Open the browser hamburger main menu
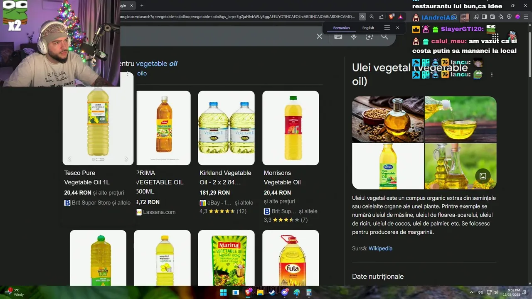The image size is (532, 299). 526,17
